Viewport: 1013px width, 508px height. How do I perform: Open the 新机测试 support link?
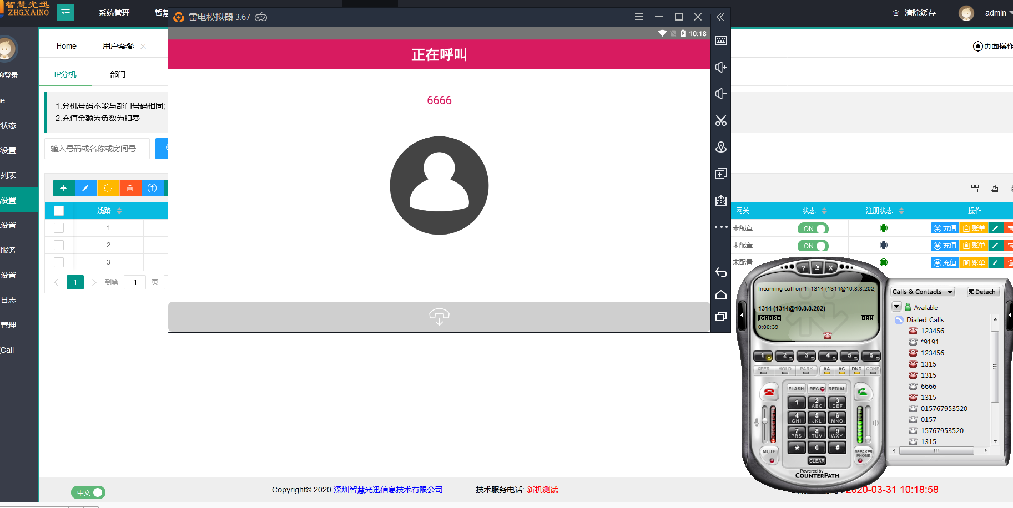542,490
